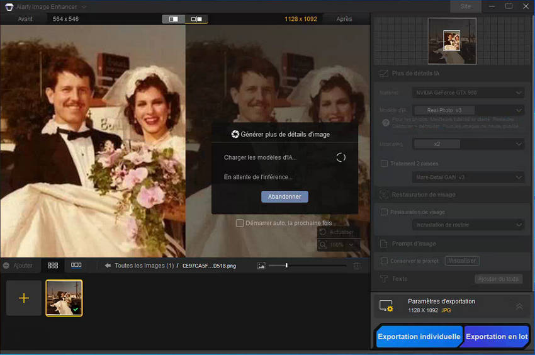Image resolution: width=535 pixels, height=355 pixels.
Task: Click the thumbnail size image icon
Action: coord(261,266)
